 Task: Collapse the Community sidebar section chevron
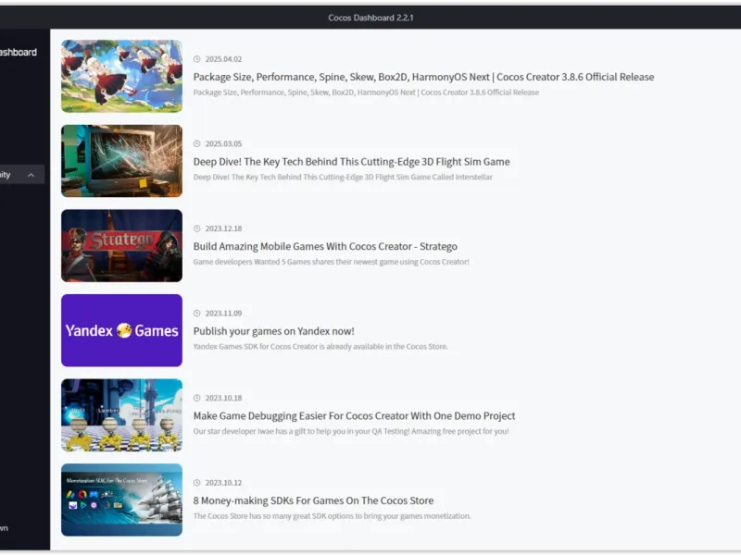[31, 175]
